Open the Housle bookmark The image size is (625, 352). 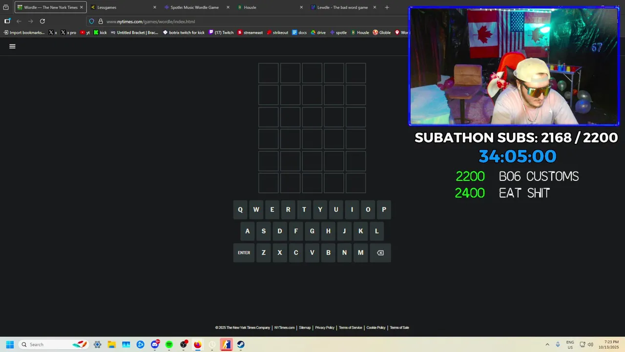360,33
